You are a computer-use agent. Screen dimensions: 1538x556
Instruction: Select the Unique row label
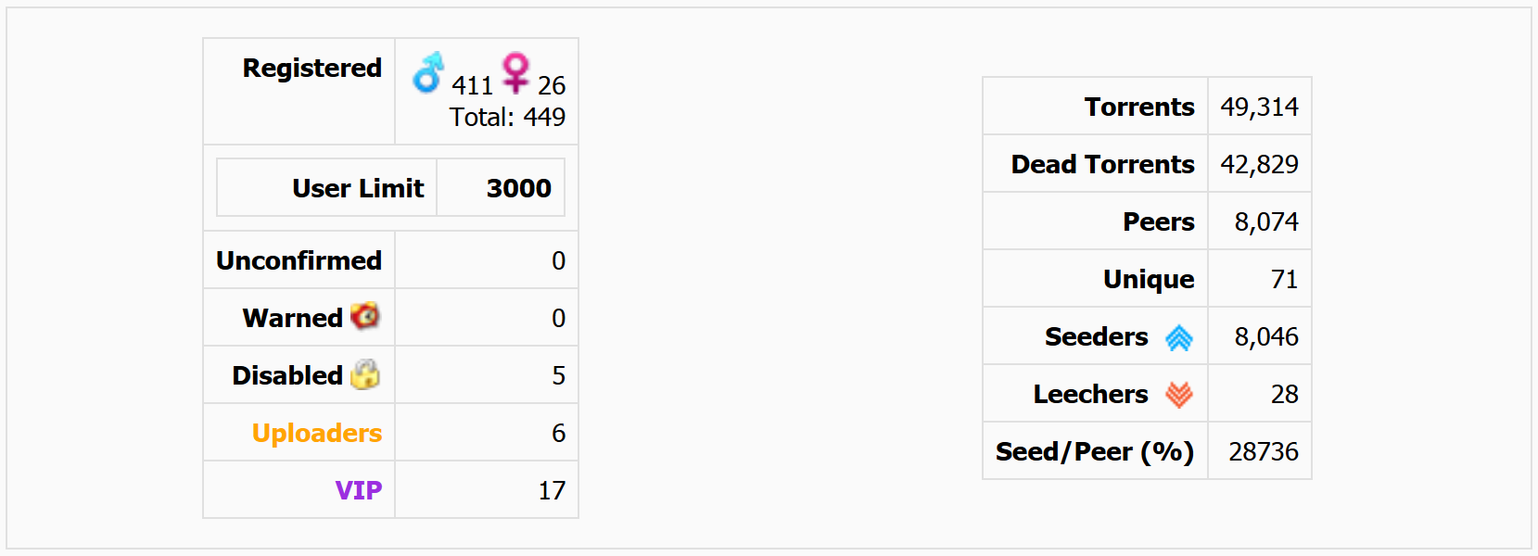tap(1149, 279)
